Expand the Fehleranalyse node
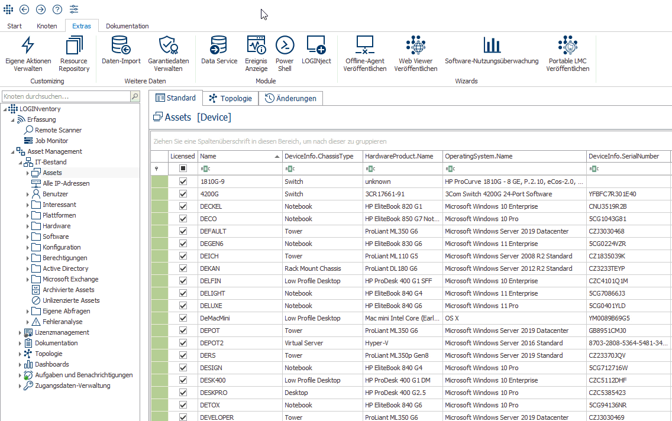This screenshot has height=421, width=672. [x=28, y=322]
